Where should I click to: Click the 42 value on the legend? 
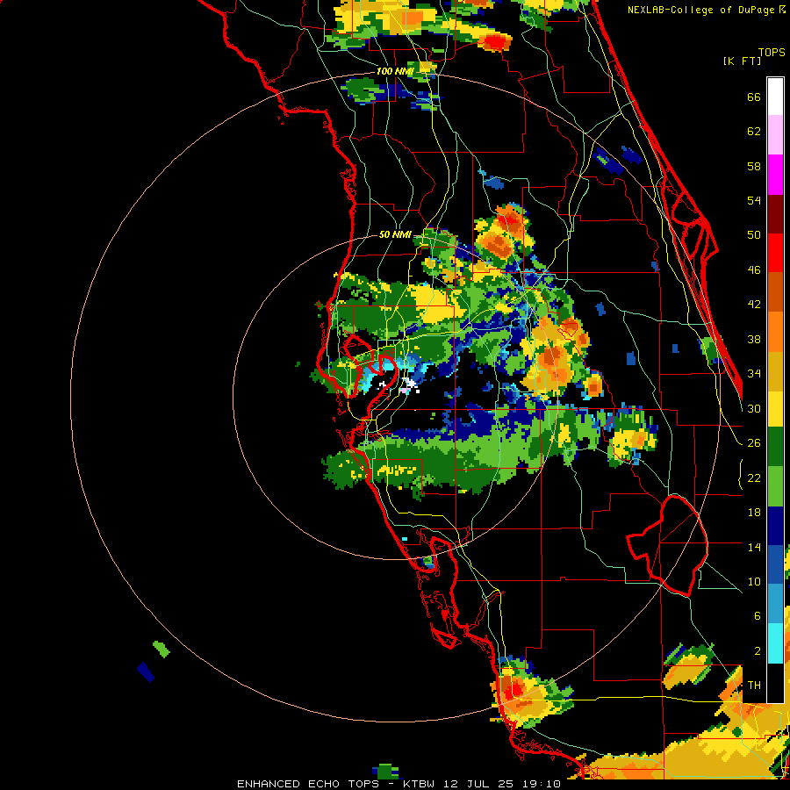point(754,304)
